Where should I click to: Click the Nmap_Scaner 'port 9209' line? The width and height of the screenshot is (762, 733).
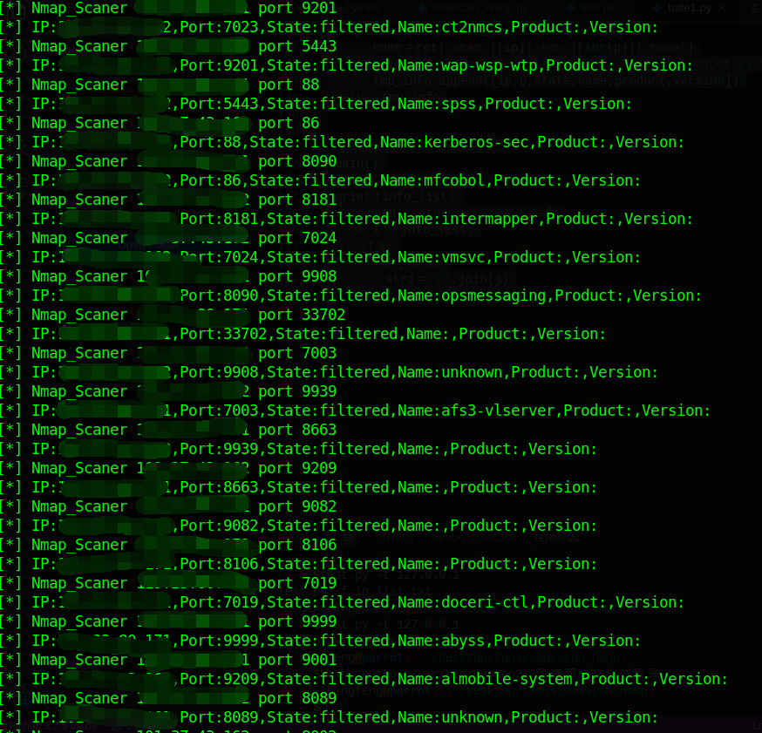[x=168, y=469]
